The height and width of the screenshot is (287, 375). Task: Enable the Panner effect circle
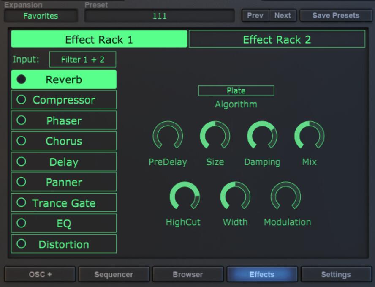click(21, 182)
